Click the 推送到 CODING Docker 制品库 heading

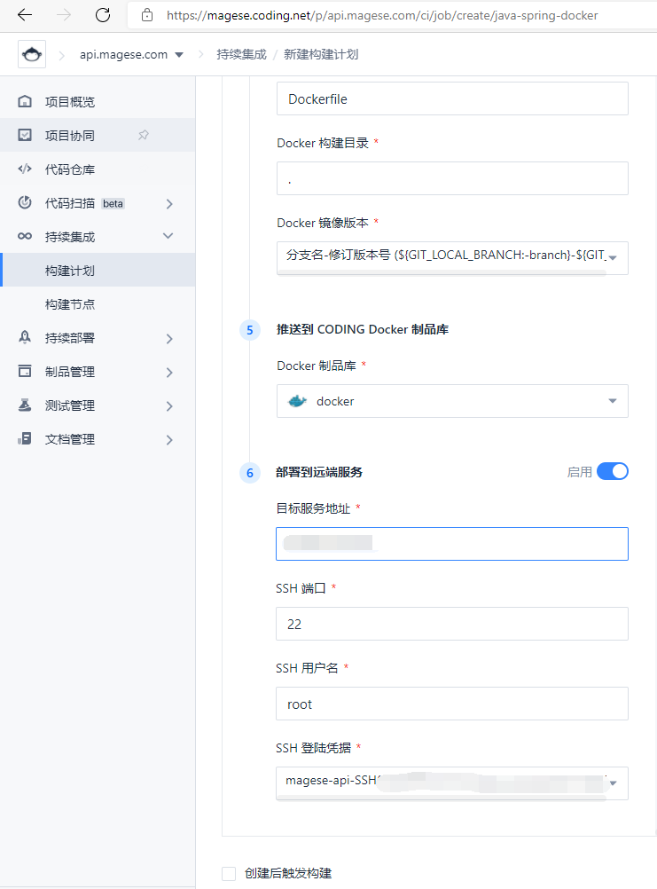363,329
